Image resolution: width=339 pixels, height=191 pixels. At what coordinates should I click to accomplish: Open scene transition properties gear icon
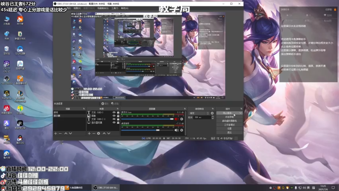point(212,113)
